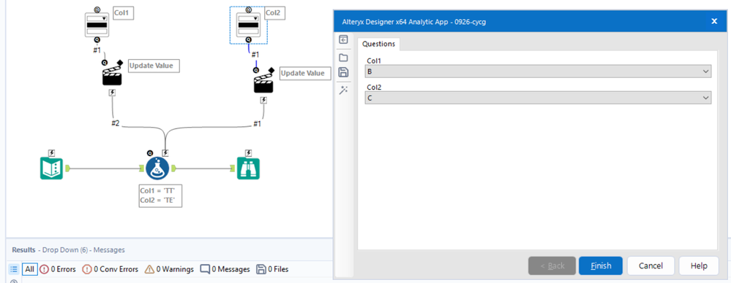The width and height of the screenshot is (731, 283).
Task: Click the Open folder icon in app dialog
Action: click(x=344, y=58)
